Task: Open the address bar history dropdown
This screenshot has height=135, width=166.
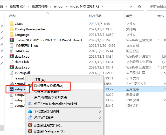Action: tap(131, 7)
